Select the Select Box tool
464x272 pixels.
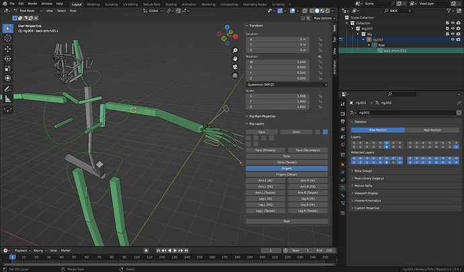point(7,28)
